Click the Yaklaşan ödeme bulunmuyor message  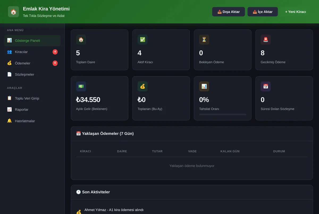click(192, 166)
